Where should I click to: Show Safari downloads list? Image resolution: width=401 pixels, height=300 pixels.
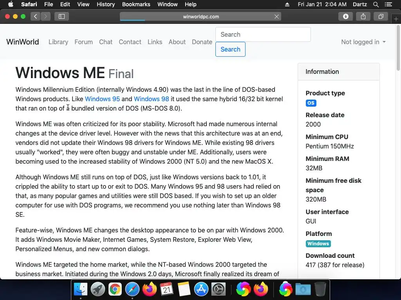pos(345,16)
